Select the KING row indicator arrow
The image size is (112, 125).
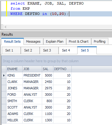pyautogui.click(x=4, y=75)
